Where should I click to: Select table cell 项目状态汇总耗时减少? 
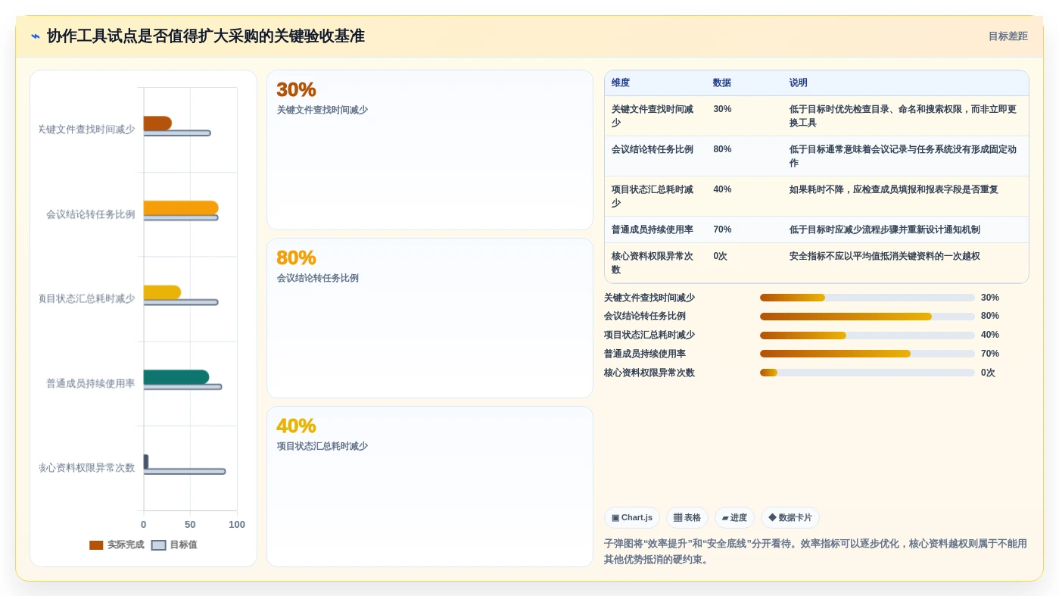tap(654, 196)
